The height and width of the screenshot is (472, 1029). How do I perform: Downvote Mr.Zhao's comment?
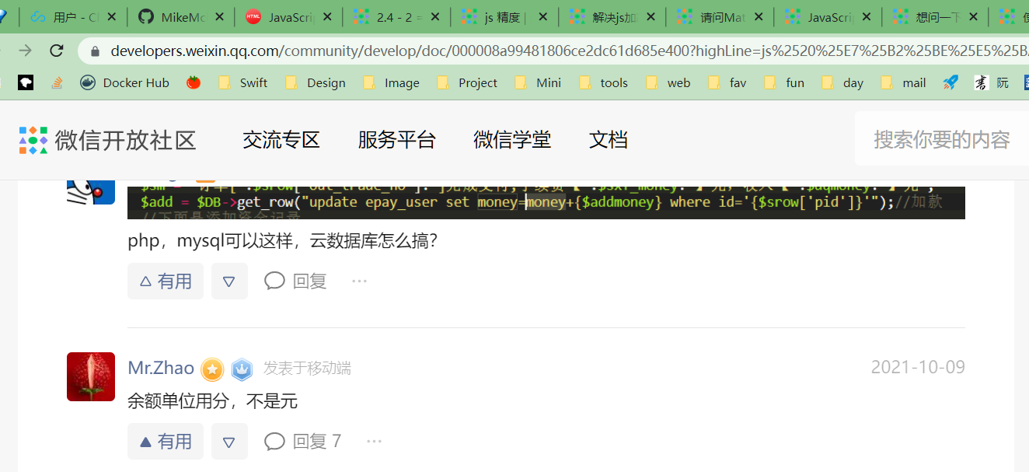tap(229, 442)
